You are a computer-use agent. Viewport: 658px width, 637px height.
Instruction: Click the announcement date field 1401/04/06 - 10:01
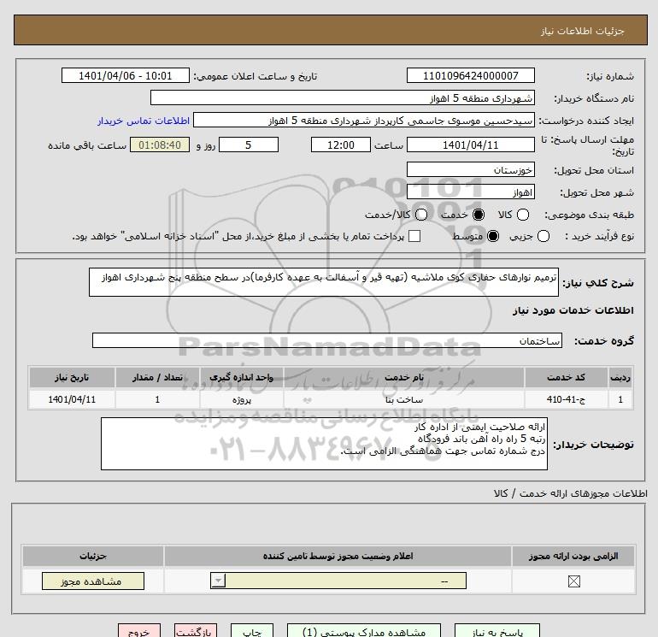point(125,75)
